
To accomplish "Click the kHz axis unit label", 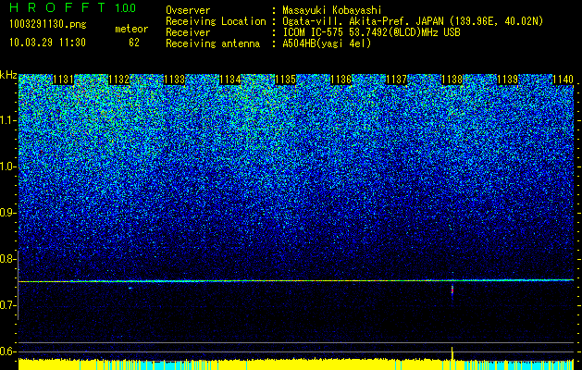I will pos(8,75).
